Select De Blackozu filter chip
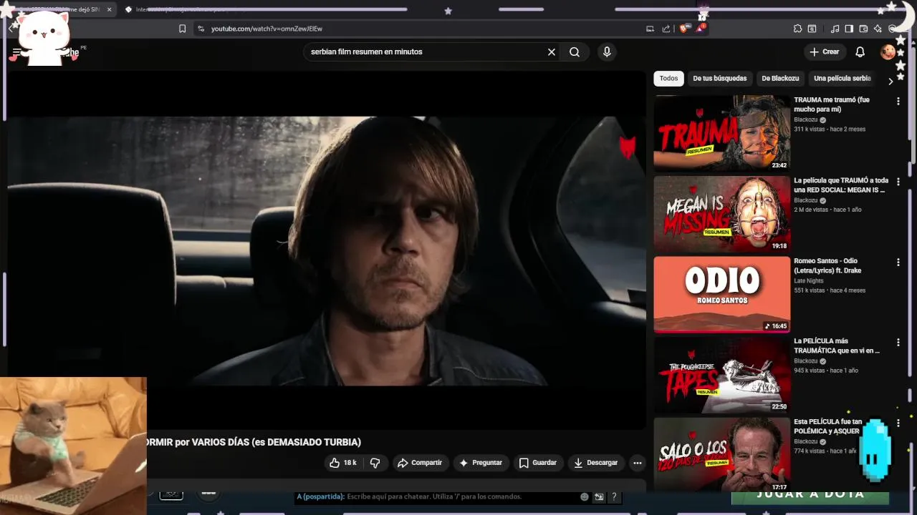 780,79
